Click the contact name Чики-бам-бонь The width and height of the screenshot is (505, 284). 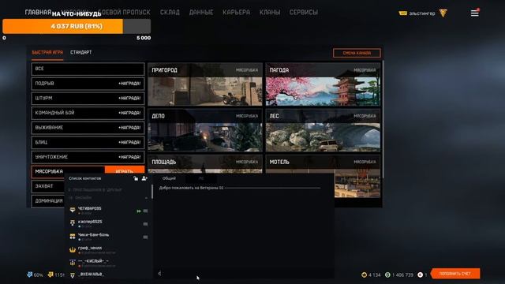[93, 235]
